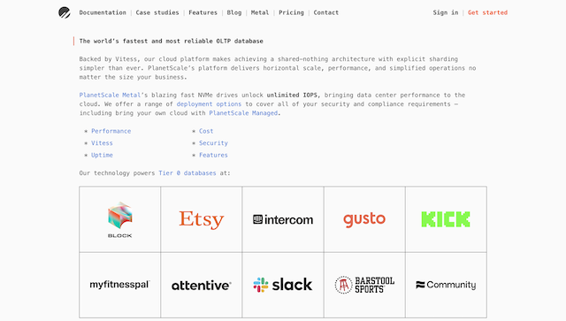This screenshot has width=566, height=321.
Task: Open Case studies in navigation
Action: click(157, 12)
